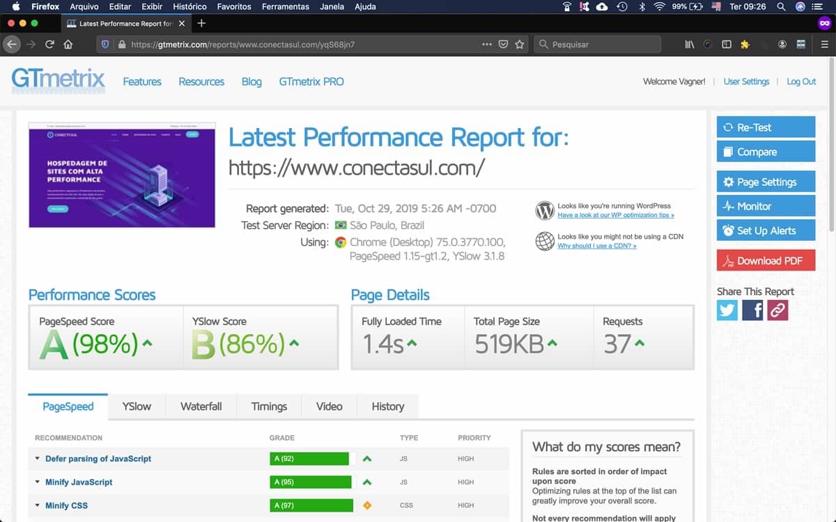Open the WP optimization tips link

coord(616,215)
